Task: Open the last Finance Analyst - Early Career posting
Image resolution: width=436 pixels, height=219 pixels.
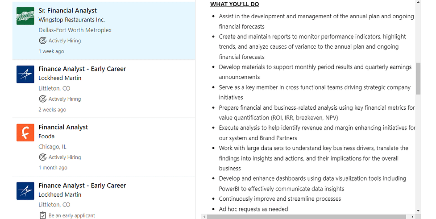Action: tap(82, 186)
